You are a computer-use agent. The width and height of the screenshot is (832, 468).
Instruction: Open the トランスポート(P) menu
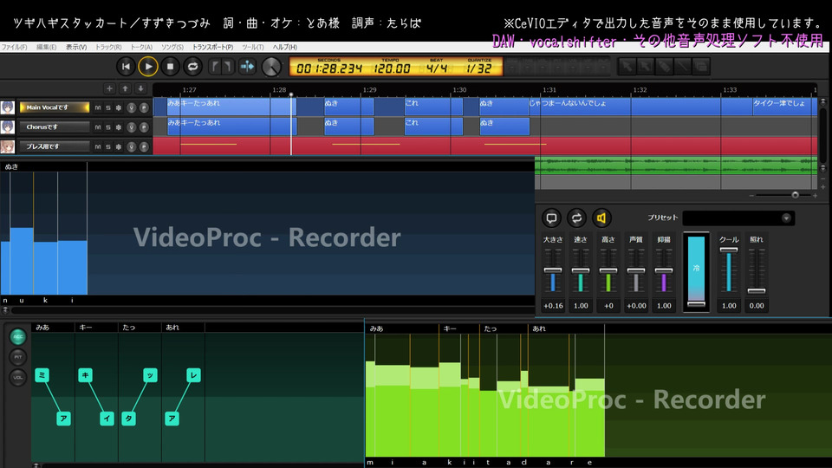[213, 47]
